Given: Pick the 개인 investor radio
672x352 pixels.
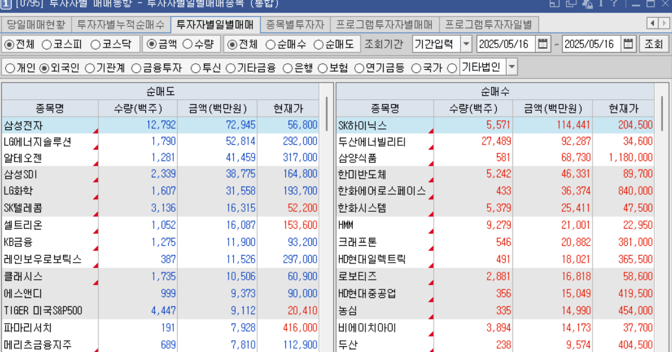Looking at the screenshot, I should pyautogui.click(x=10, y=68).
